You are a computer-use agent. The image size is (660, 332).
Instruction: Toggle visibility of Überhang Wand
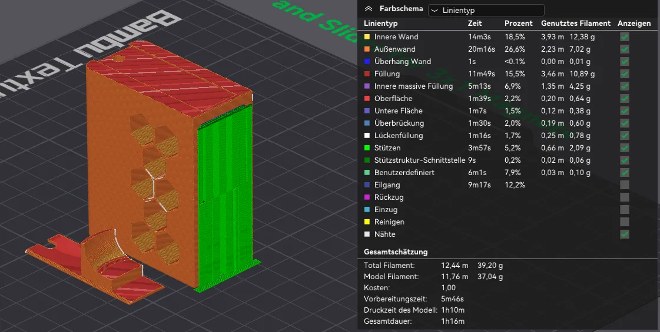(x=625, y=61)
